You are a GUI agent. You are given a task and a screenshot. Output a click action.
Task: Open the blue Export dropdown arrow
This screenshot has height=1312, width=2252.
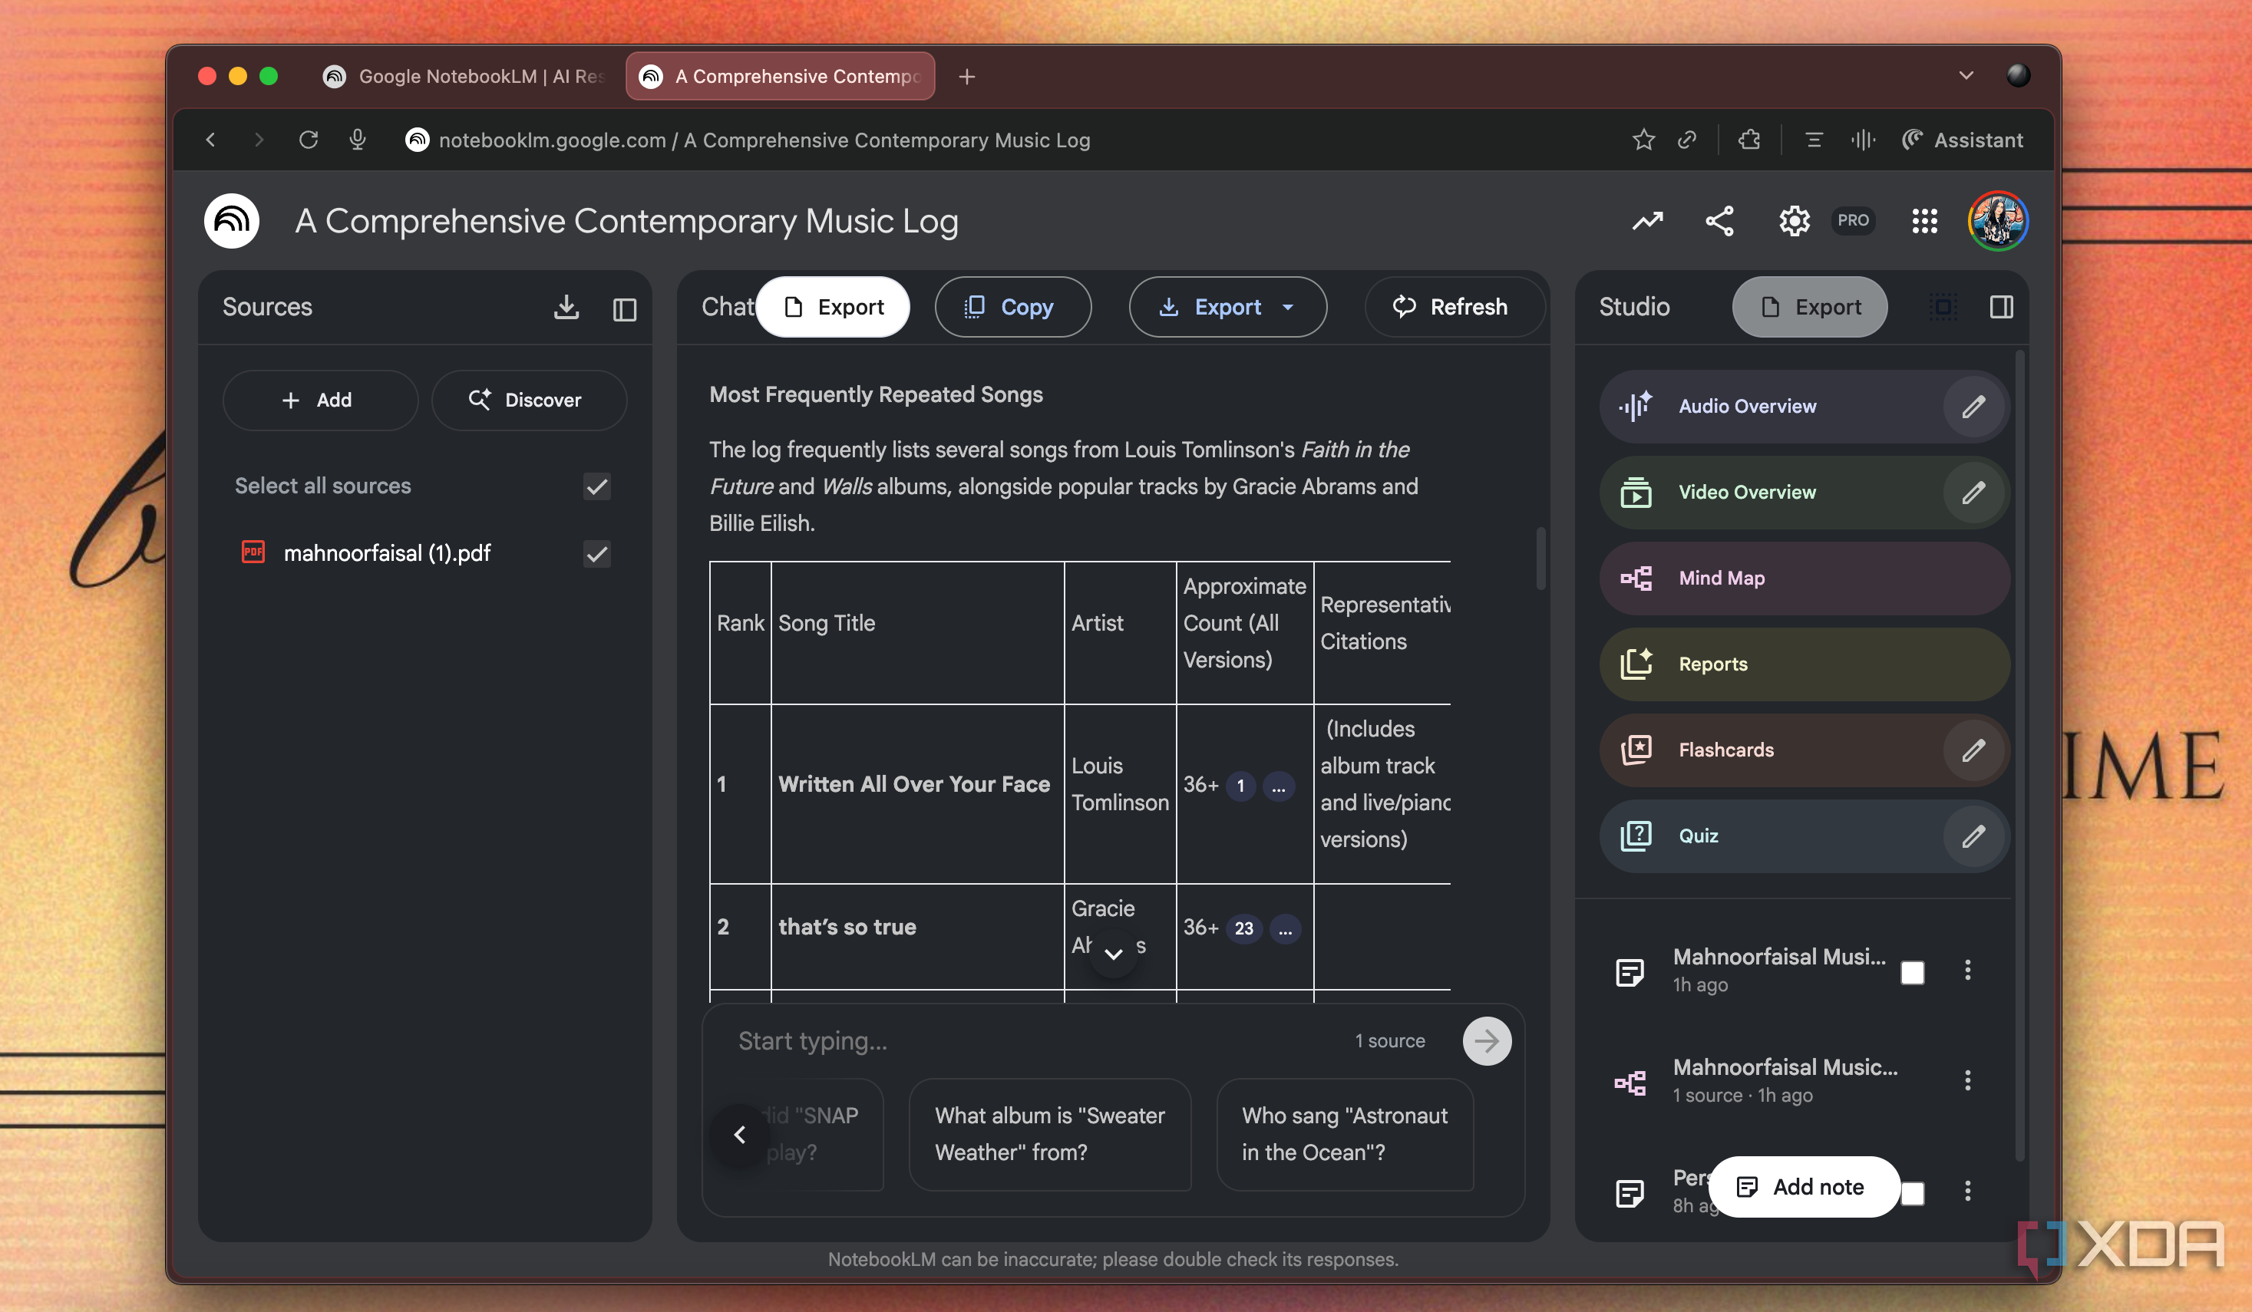tap(1288, 307)
